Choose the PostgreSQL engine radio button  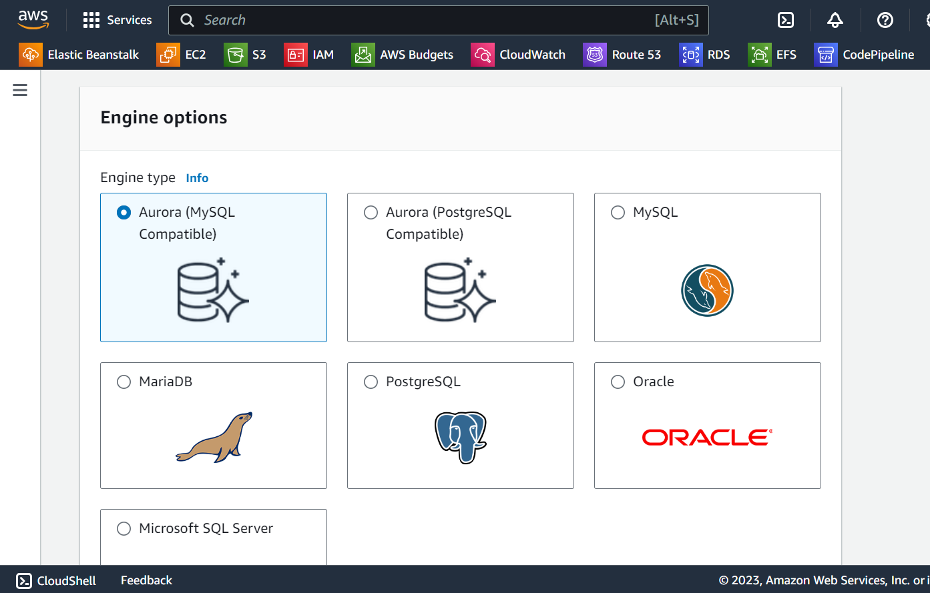(x=371, y=382)
